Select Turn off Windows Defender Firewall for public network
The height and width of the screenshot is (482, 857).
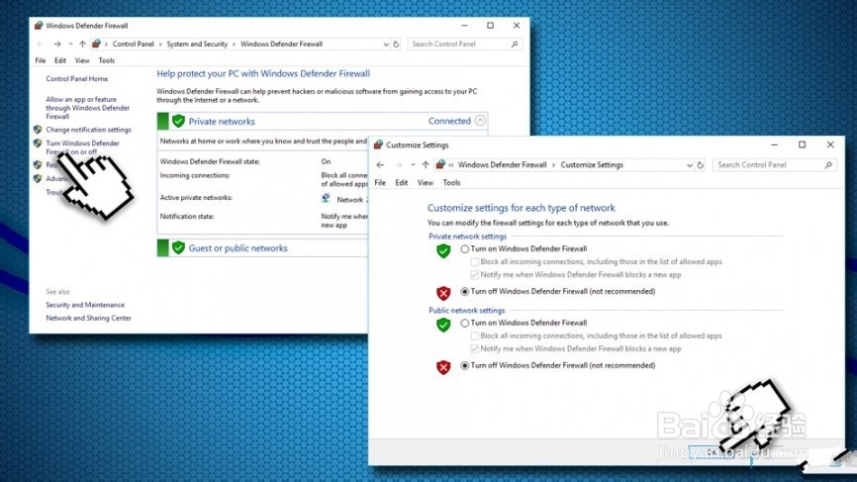point(464,365)
